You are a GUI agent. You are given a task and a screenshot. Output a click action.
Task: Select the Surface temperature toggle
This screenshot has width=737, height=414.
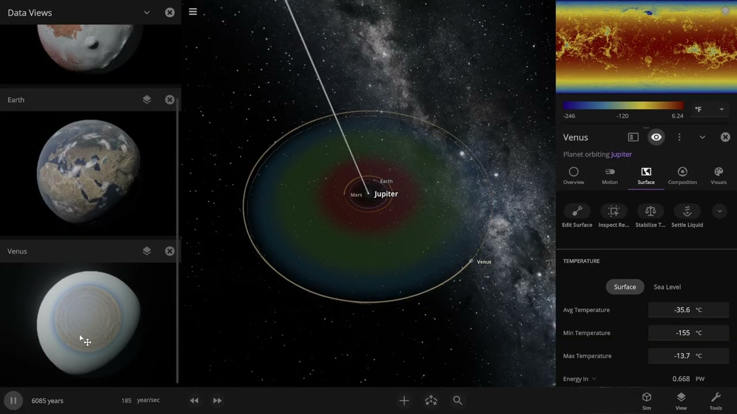pos(625,286)
